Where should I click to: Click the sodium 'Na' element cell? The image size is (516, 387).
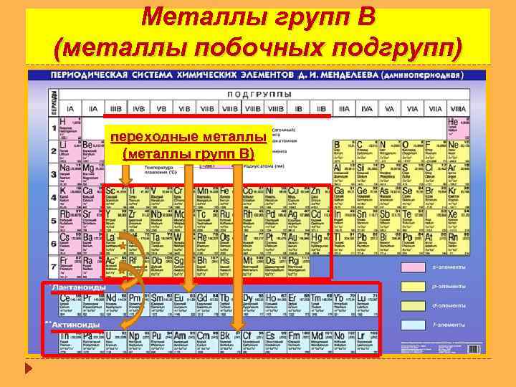pos(70,174)
